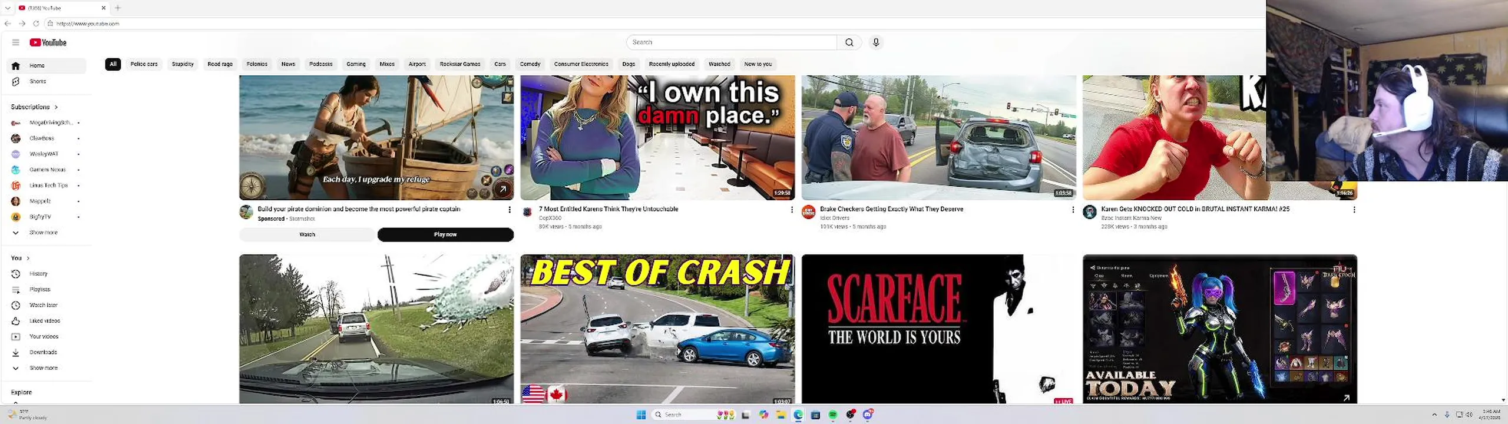Open ClawBoss subscription channel
Screen dimensions: 1508x424
[47, 138]
